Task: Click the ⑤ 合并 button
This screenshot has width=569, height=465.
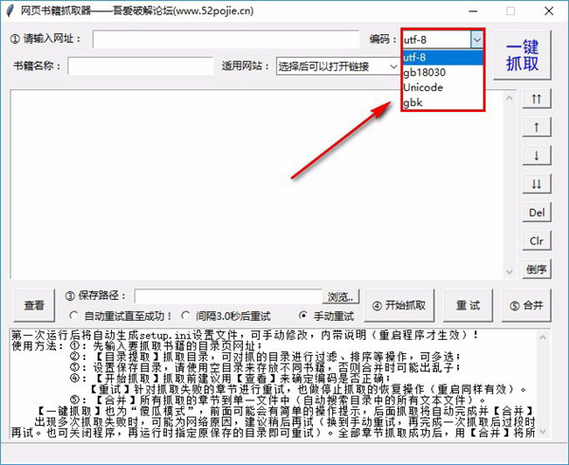Action: 526,306
